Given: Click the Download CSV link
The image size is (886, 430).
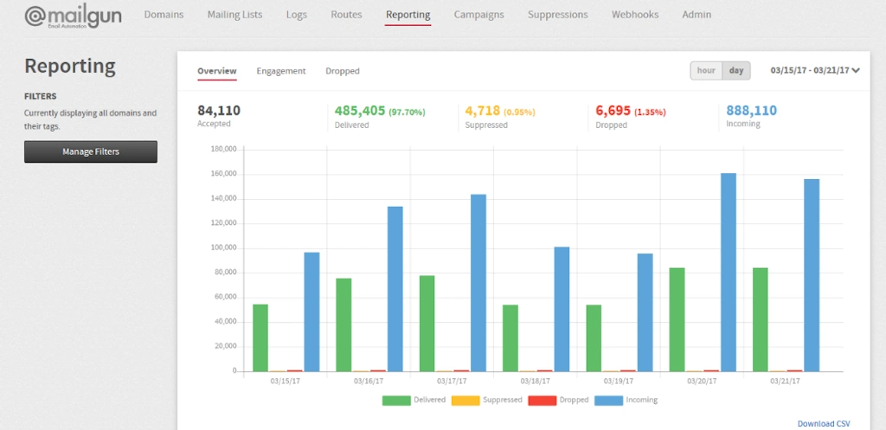Looking at the screenshot, I should (823, 423).
